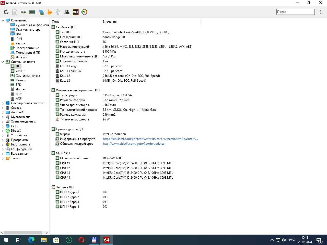Expand the Мультимедиа node
Screen dimensions: 327x245
pyautogui.click(x=3, y=117)
